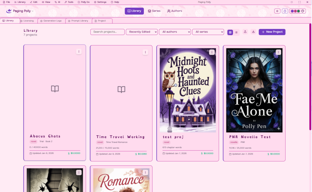The height and width of the screenshot is (192, 312).
Task: Open the Recently Edited sort dropdown
Action: [x=142, y=32]
